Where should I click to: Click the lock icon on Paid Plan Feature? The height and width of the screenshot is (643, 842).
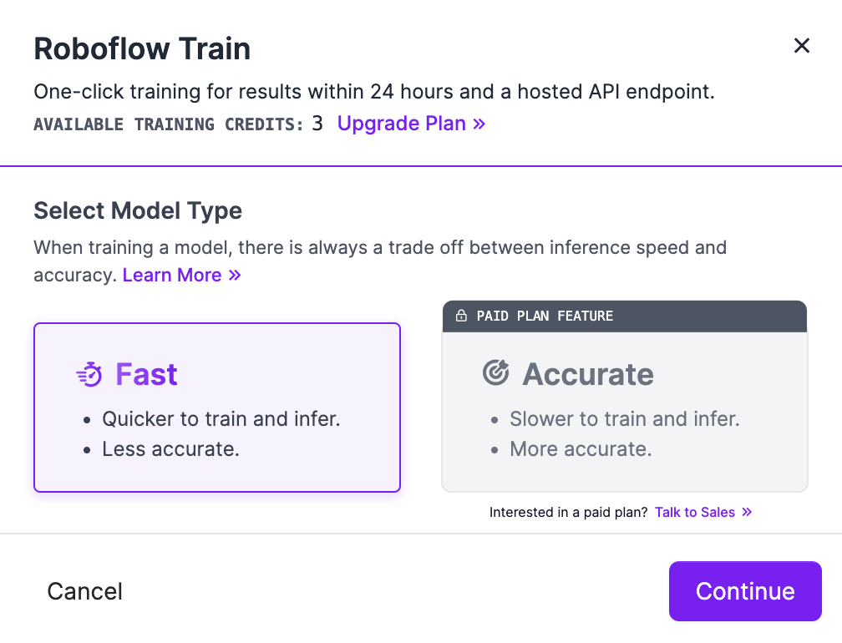[x=463, y=316]
